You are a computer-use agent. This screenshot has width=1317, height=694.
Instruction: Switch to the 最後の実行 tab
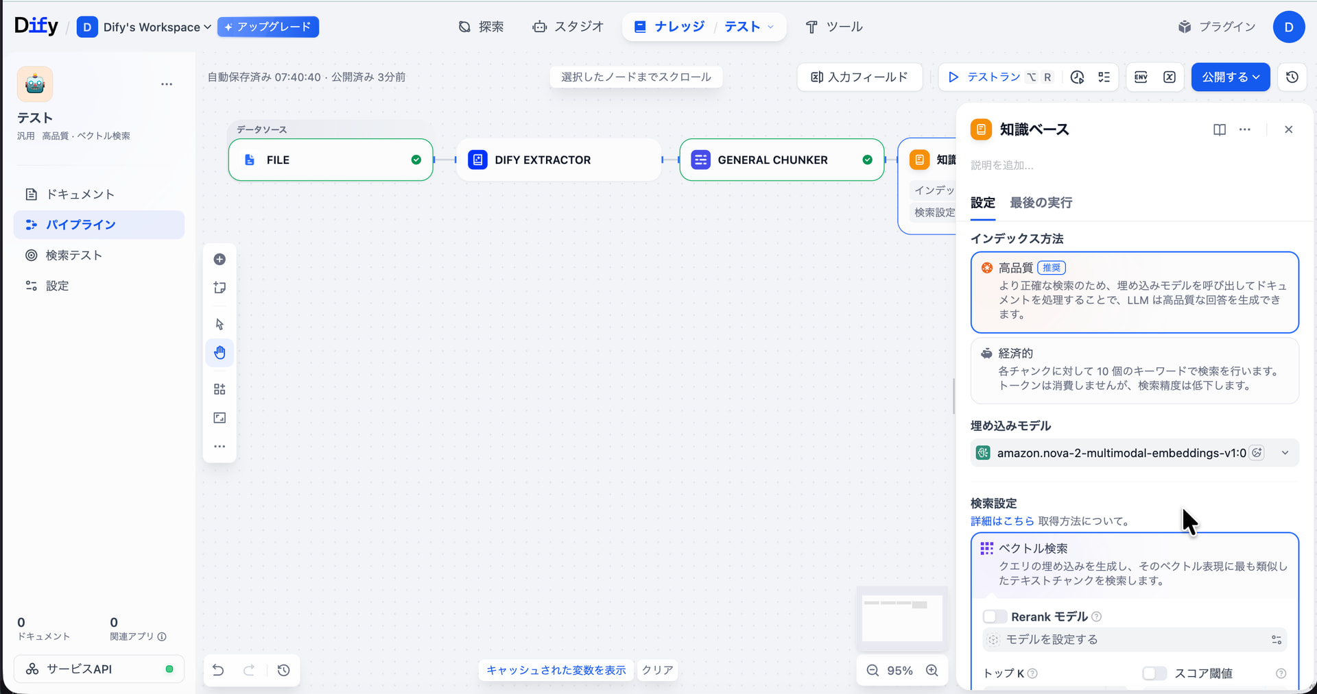(1041, 203)
